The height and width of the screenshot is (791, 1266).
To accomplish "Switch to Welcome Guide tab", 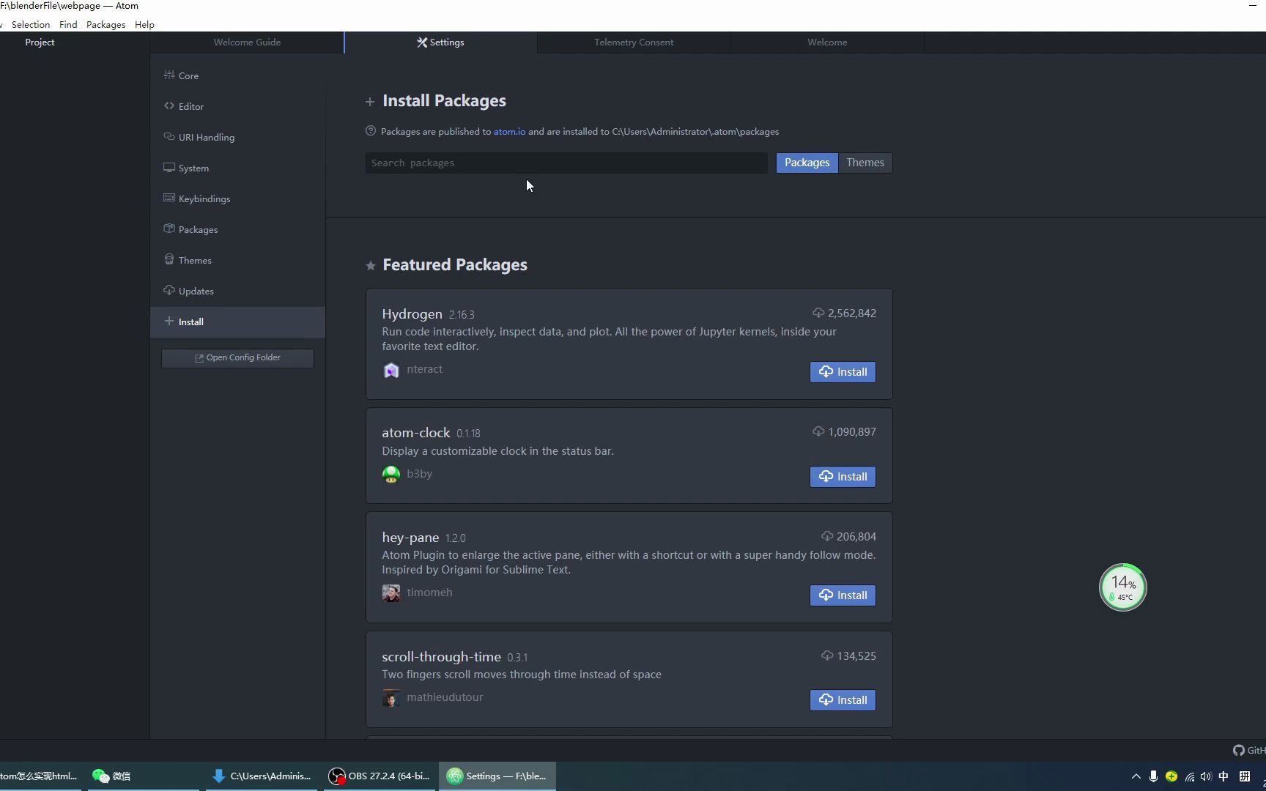I will coord(247,42).
